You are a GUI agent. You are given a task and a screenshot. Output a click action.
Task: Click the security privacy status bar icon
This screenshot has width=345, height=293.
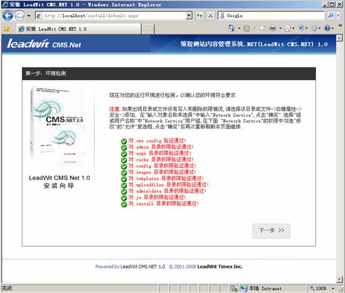coord(235,288)
